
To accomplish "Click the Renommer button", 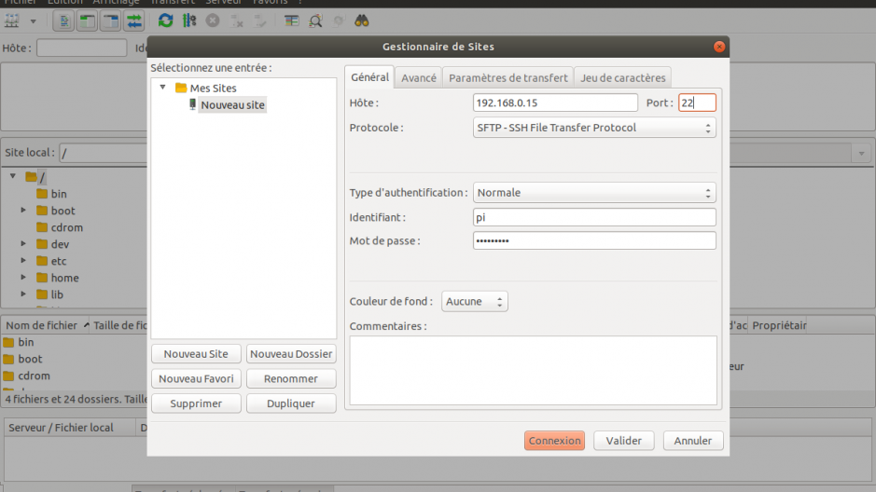I will click(291, 378).
